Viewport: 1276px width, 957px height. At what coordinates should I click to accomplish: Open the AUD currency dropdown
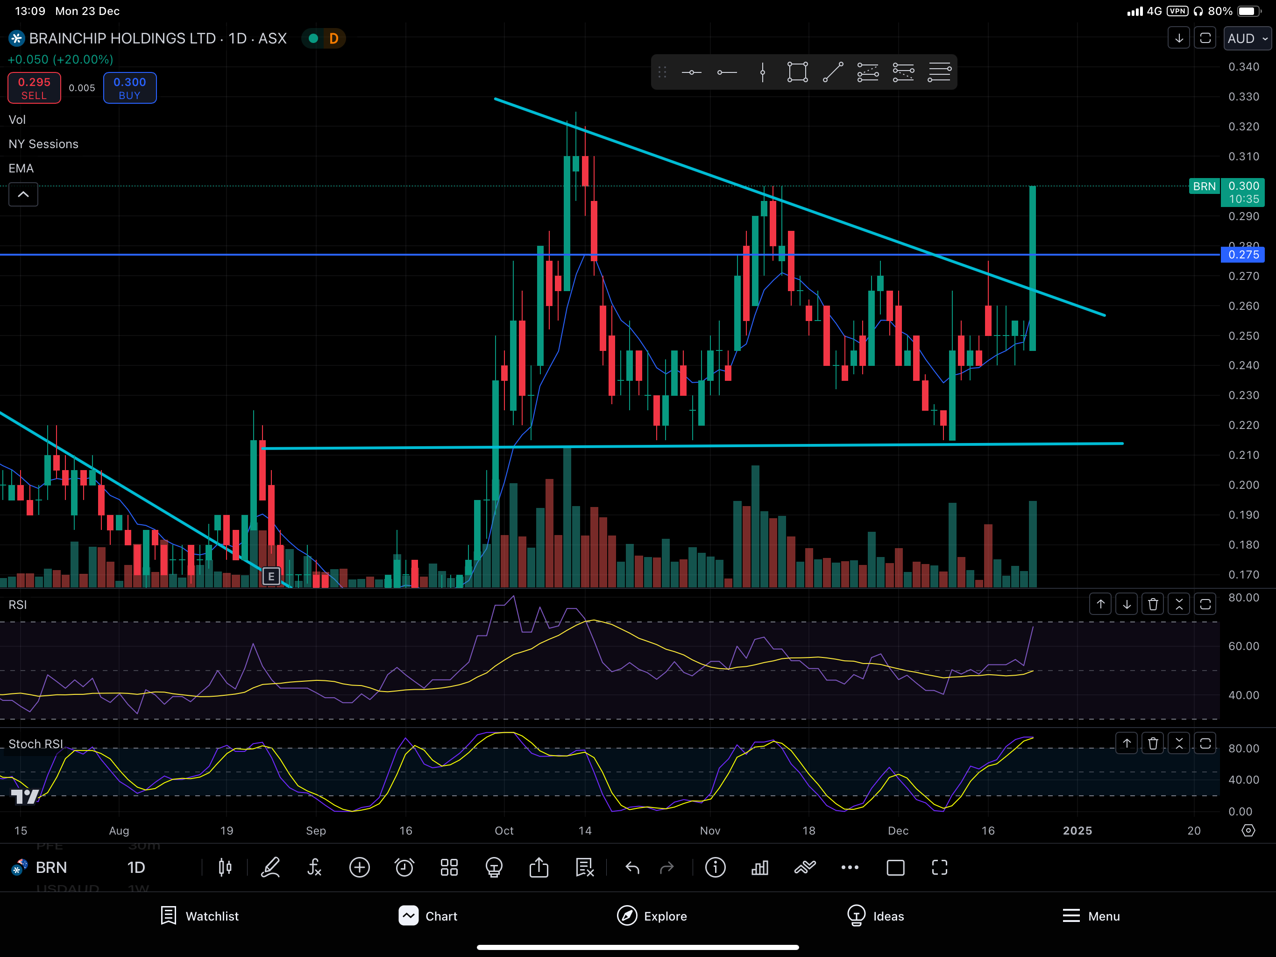pos(1248,38)
